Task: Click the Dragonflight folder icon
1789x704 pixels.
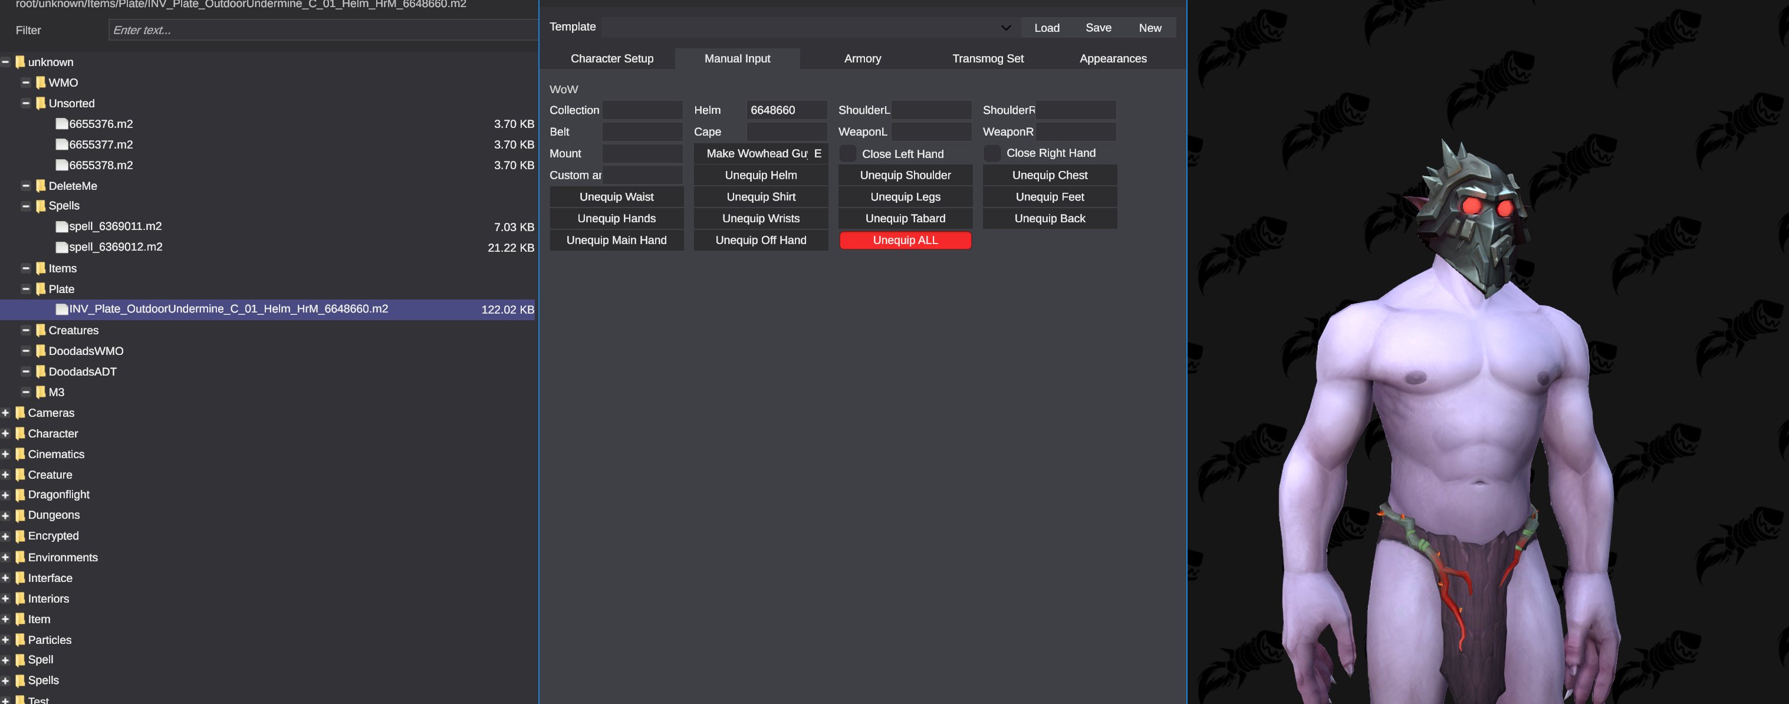Action: point(20,495)
